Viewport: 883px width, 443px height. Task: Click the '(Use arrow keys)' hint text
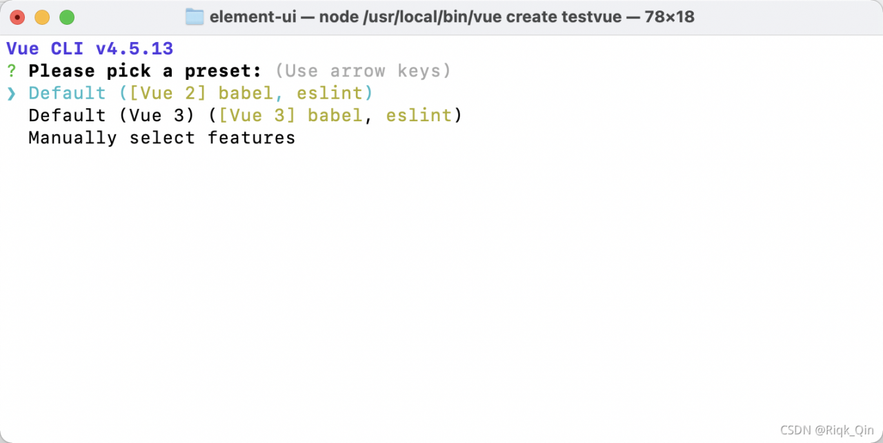tap(363, 71)
